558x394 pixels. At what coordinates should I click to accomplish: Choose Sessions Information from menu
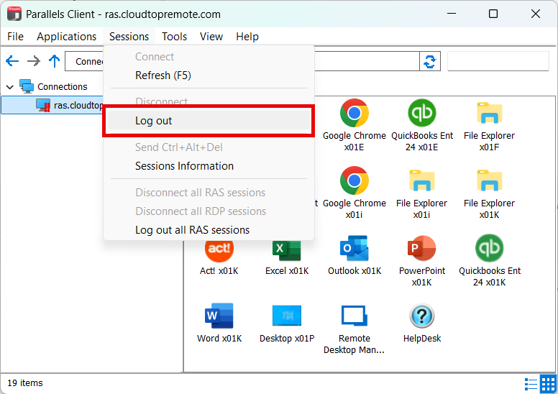184,166
